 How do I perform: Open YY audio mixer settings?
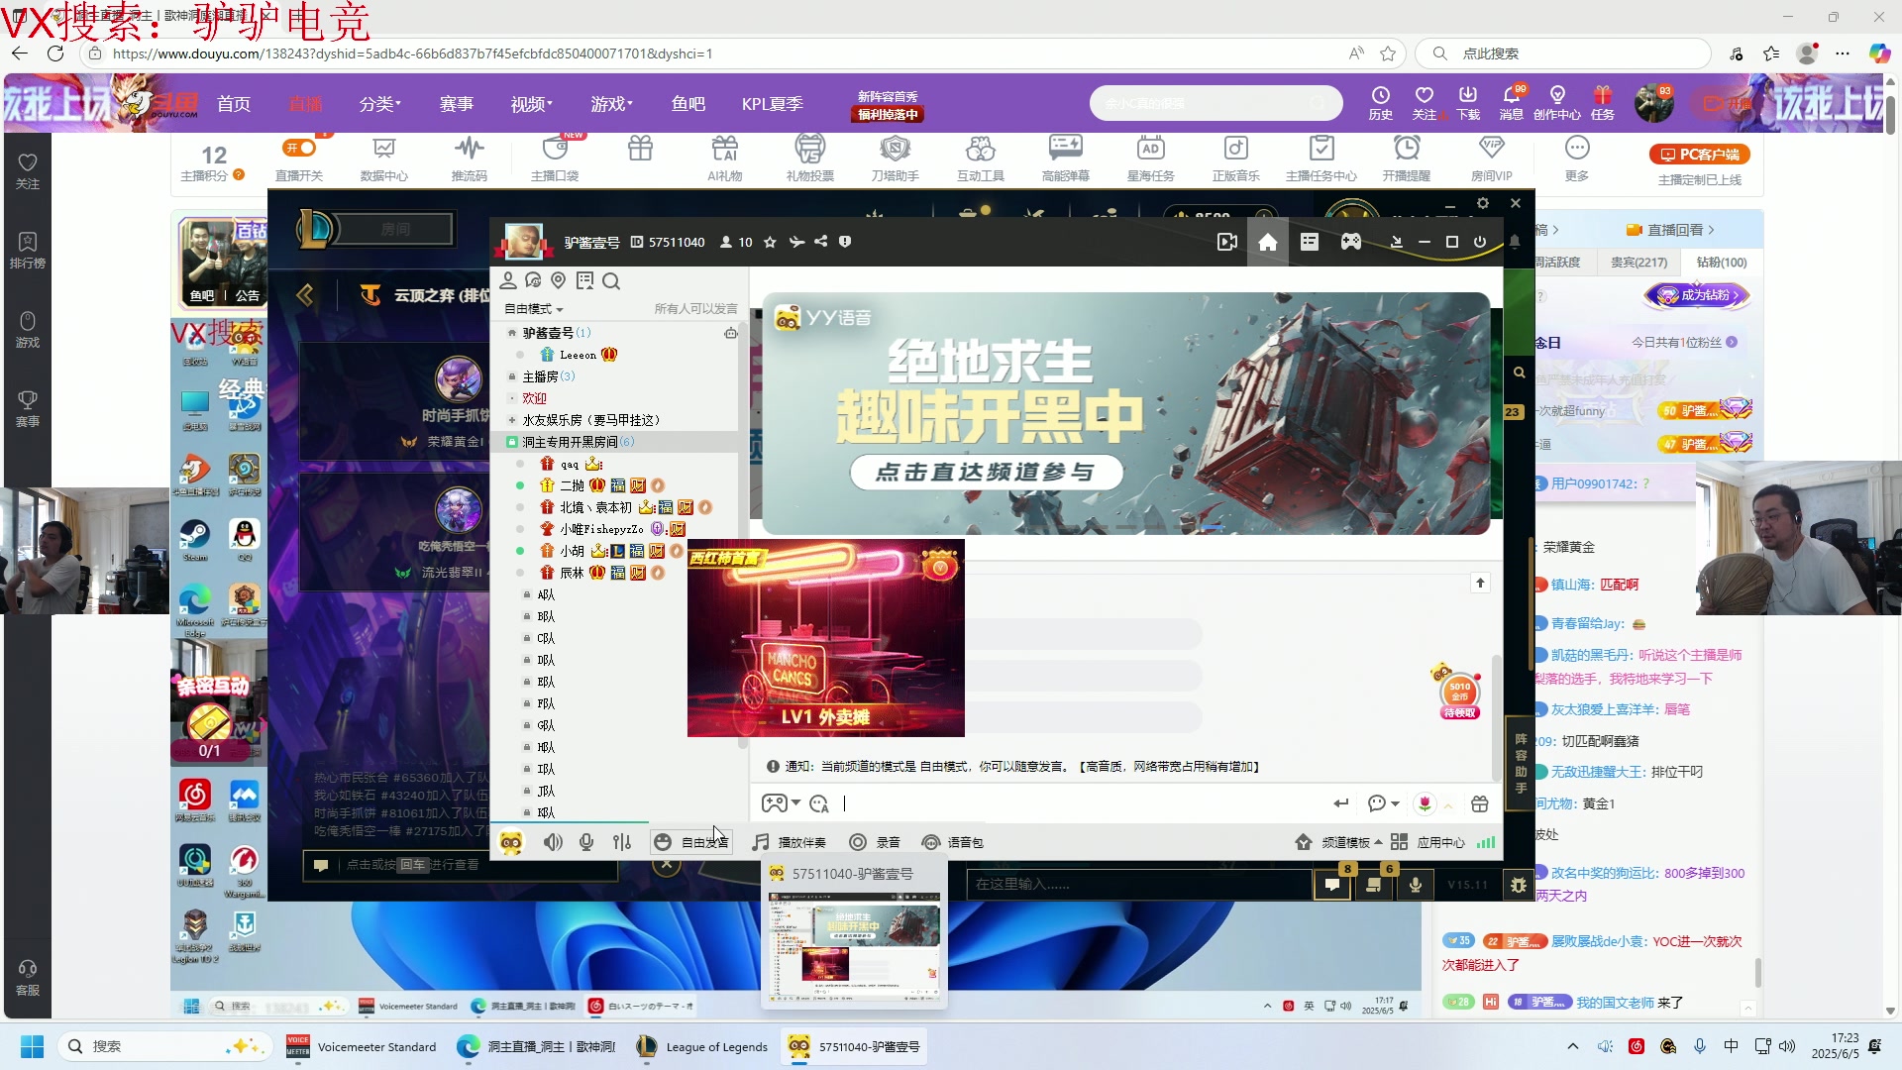pos(621,842)
